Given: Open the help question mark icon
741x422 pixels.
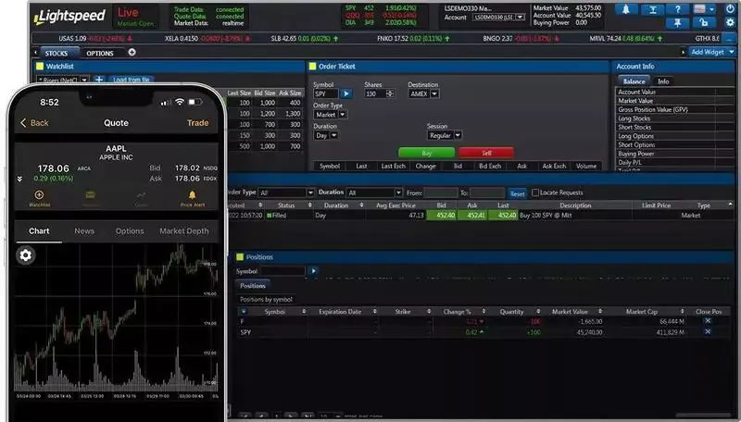Looking at the screenshot, I should [678, 9].
